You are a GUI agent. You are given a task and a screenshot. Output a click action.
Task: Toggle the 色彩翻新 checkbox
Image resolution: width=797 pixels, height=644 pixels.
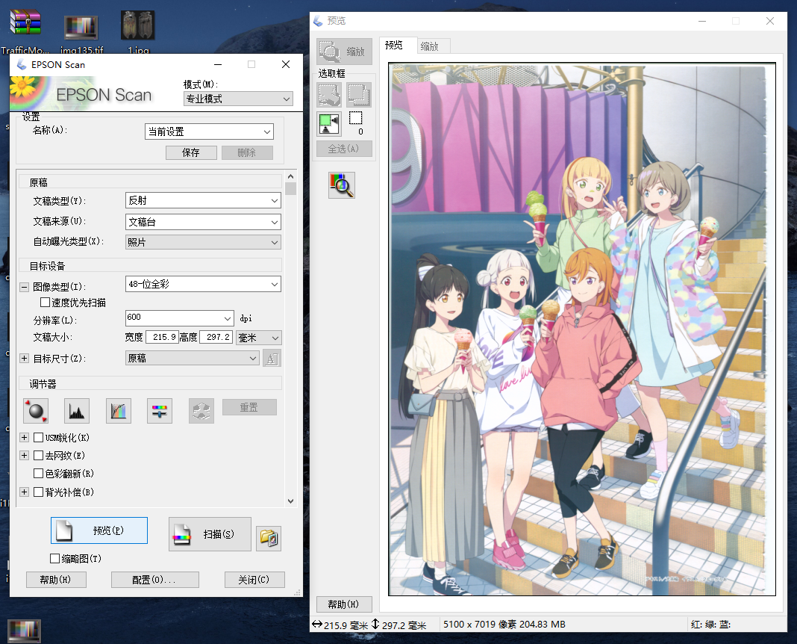point(40,474)
